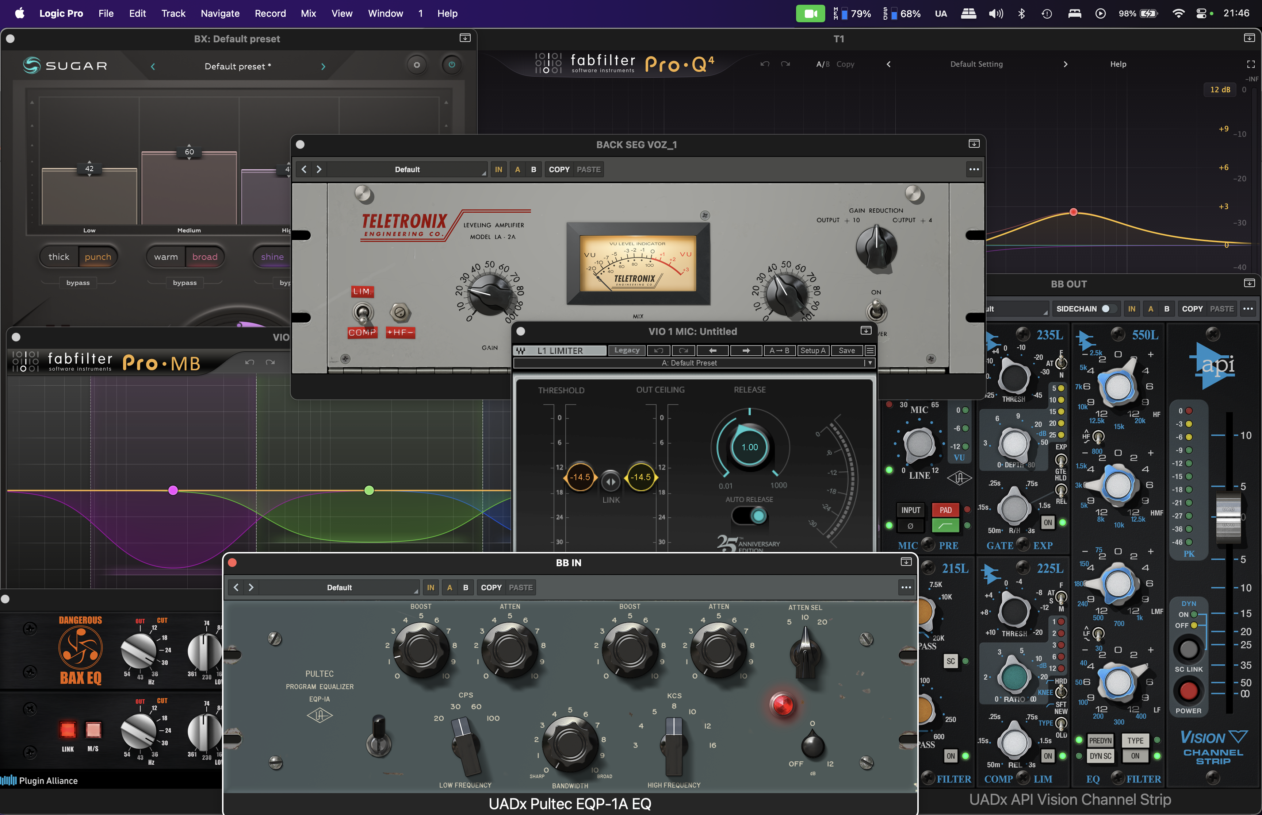Click the L1 THRESHOLD slider handle
The image size is (1262, 815).
click(580, 477)
